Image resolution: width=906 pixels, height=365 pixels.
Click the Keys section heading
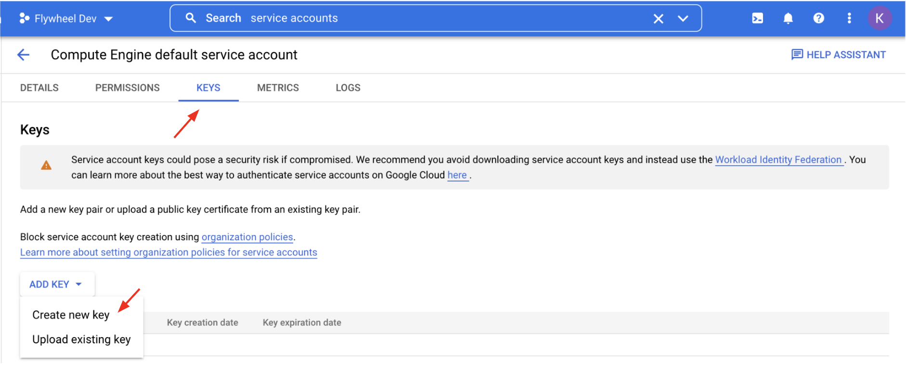tap(35, 130)
